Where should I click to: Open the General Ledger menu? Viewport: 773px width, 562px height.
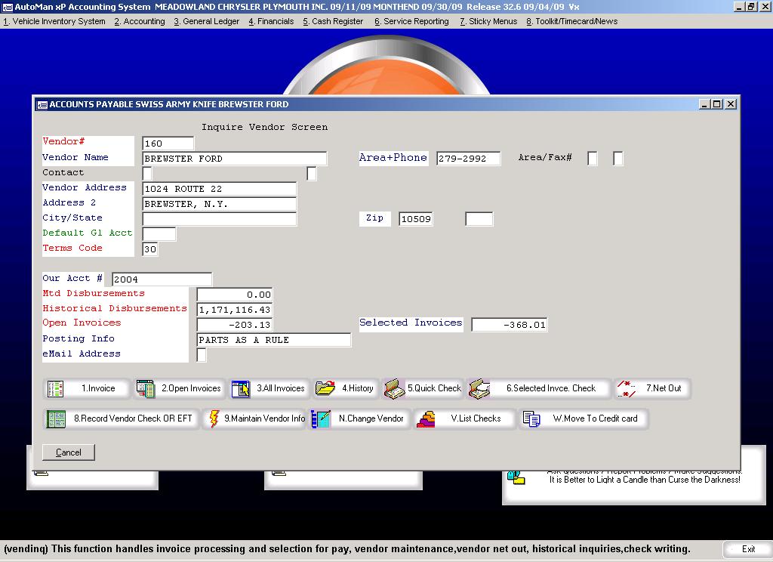click(x=206, y=21)
